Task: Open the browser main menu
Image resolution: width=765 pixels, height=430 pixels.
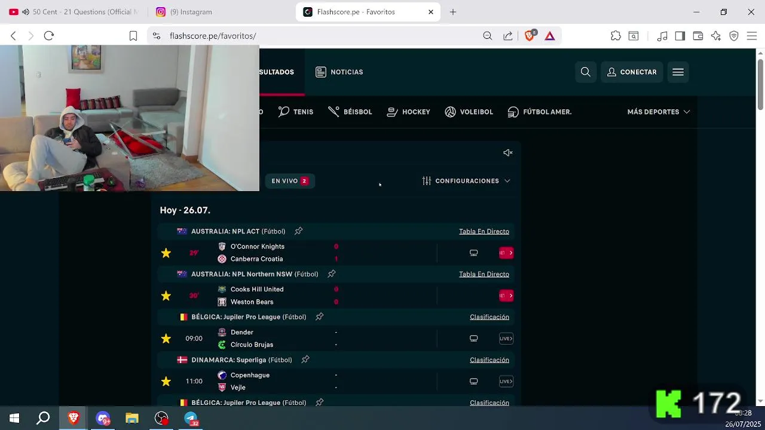Action: tap(752, 36)
